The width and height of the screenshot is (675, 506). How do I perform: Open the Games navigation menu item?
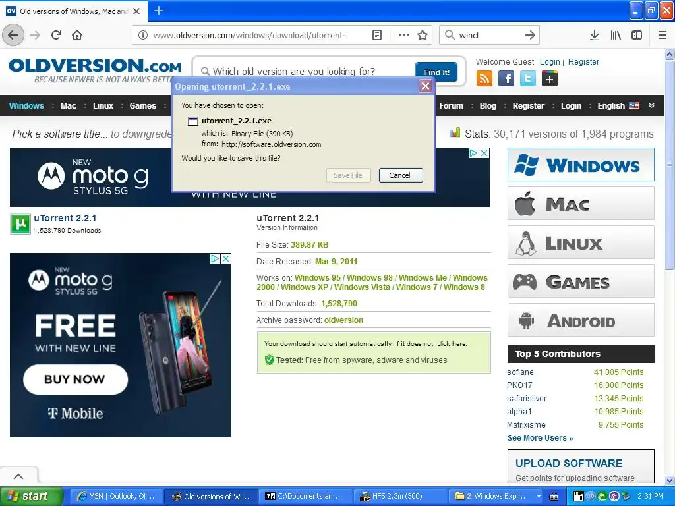point(142,106)
